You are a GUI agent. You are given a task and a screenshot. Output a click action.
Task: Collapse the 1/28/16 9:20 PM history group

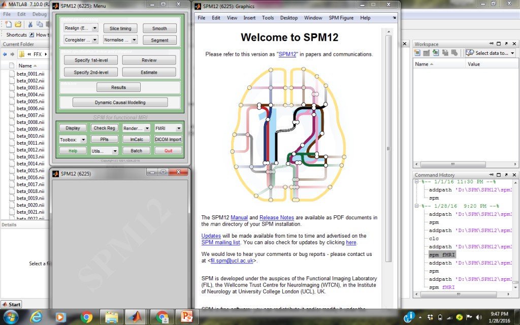pyautogui.click(x=417, y=206)
